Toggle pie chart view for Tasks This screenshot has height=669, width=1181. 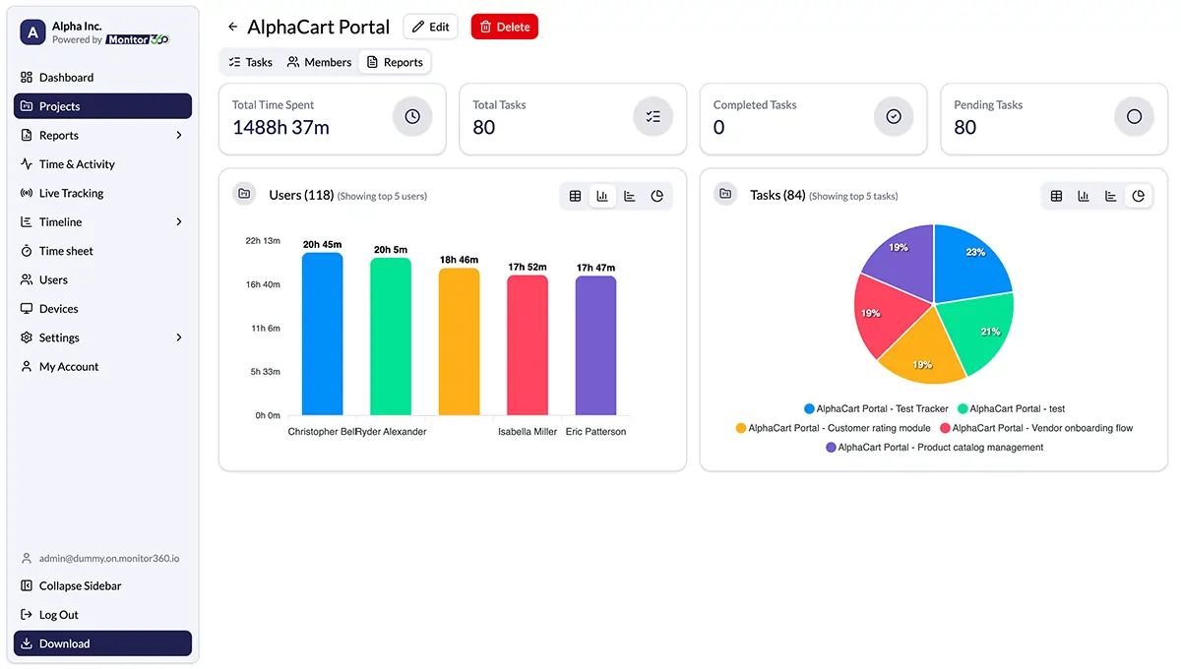pos(1139,196)
